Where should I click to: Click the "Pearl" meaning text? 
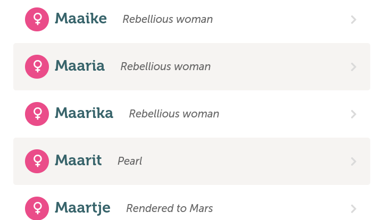coord(130,161)
